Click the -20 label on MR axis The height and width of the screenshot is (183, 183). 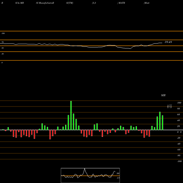tap(179, 138)
